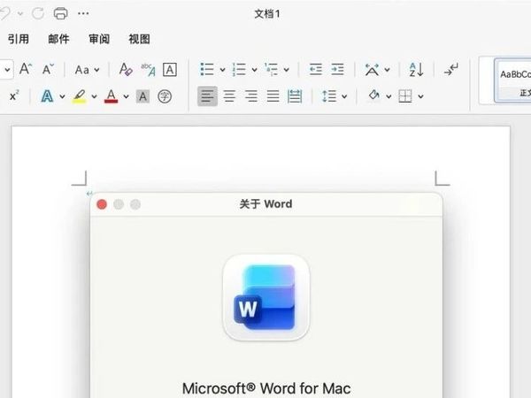Toggle align text left

207,96
